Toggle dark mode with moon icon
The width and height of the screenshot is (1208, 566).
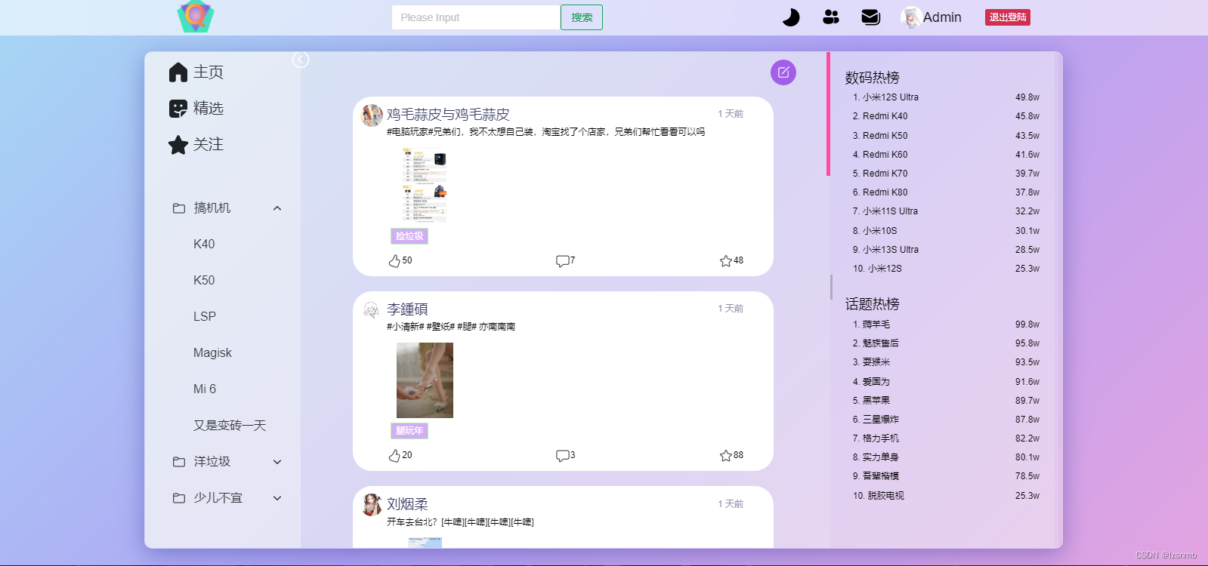[790, 17]
